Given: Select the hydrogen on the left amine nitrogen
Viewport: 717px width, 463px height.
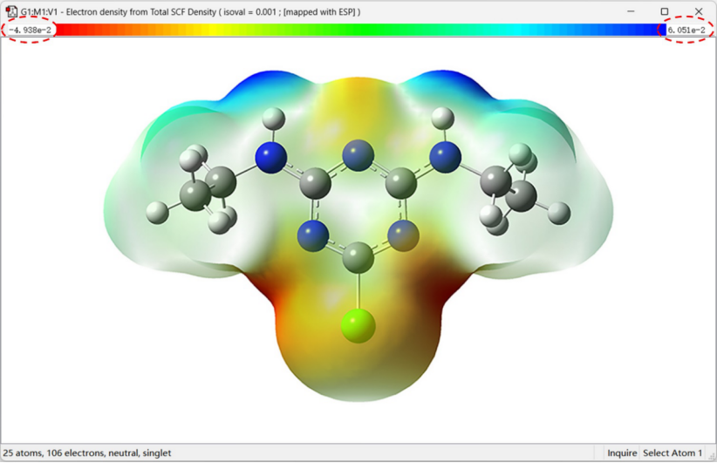Looking at the screenshot, I should coord(273,119).
